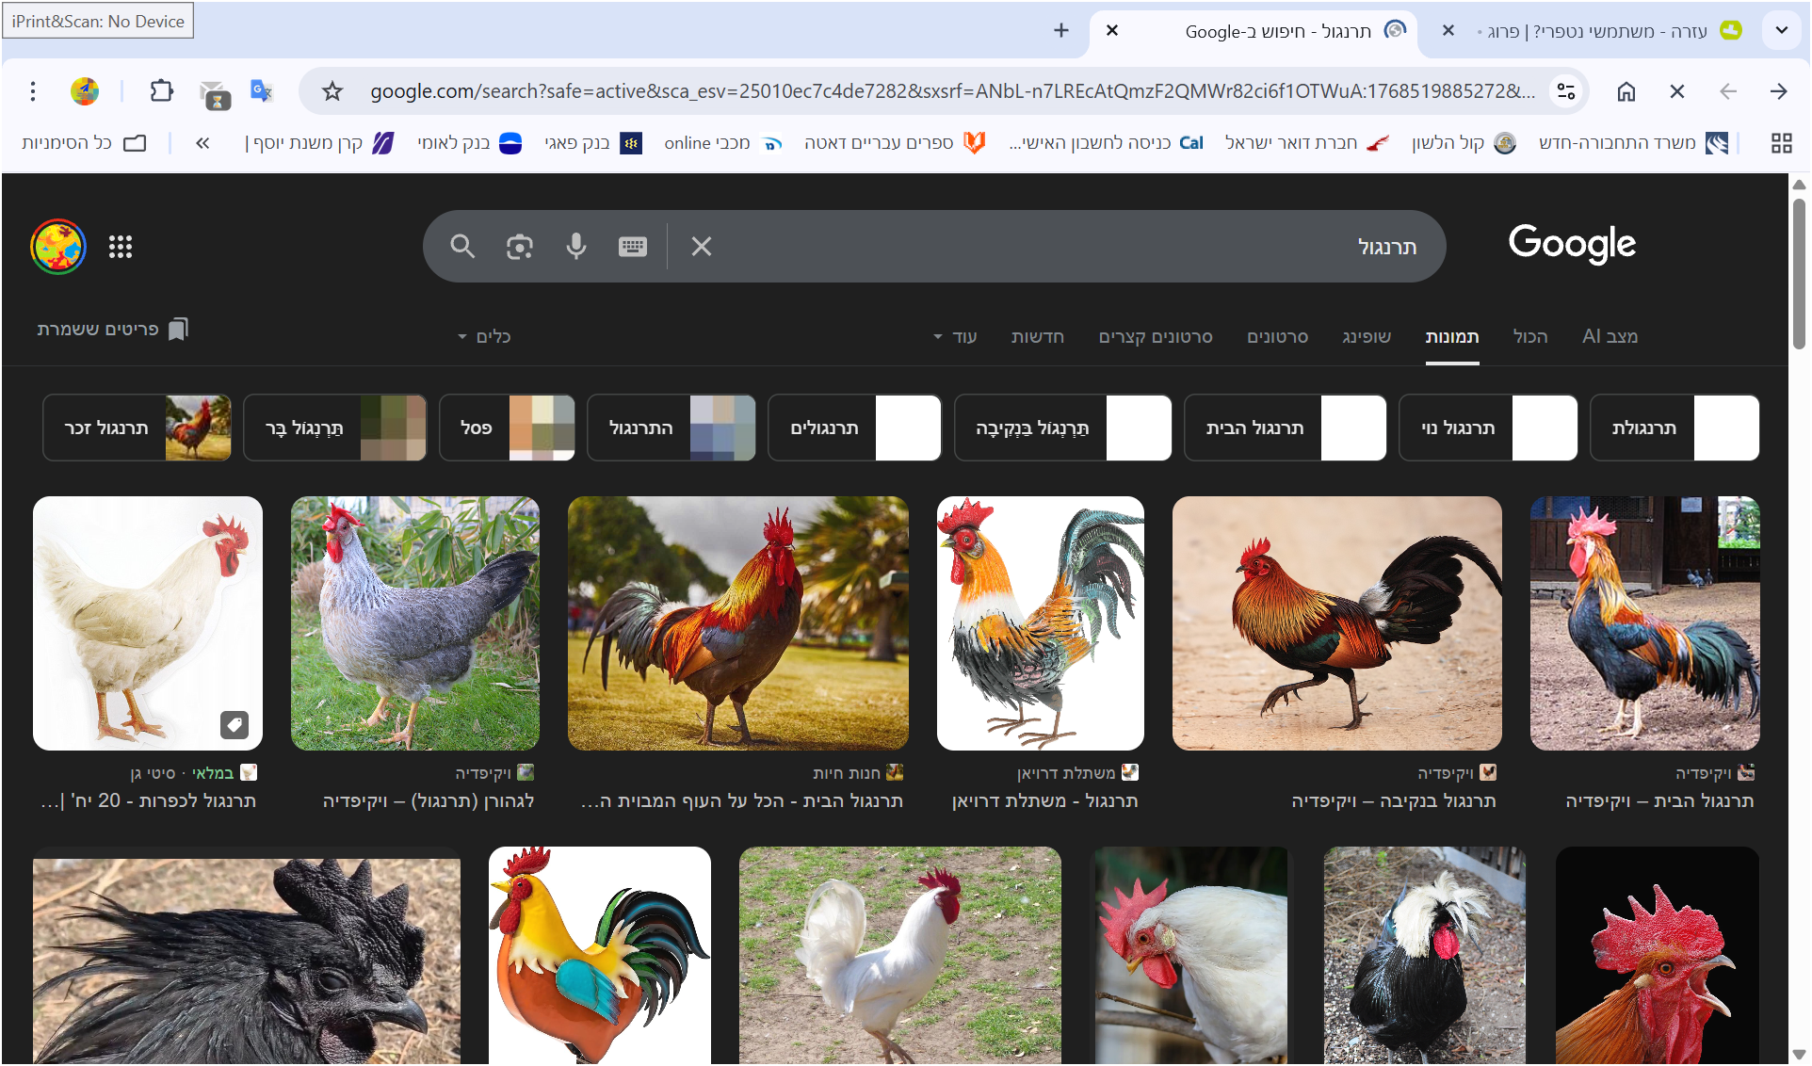Click the magnifying glass search icon
The width and height of the screenshot is (1812, 1066).
pos(462,247)
